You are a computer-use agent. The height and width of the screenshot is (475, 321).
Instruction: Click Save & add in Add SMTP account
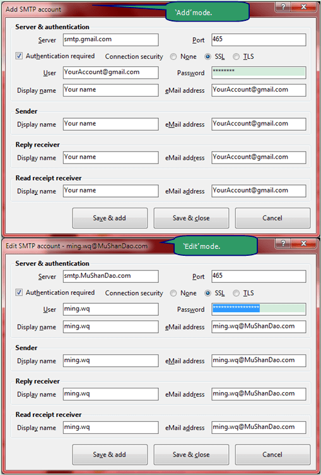tap(110, 218)
